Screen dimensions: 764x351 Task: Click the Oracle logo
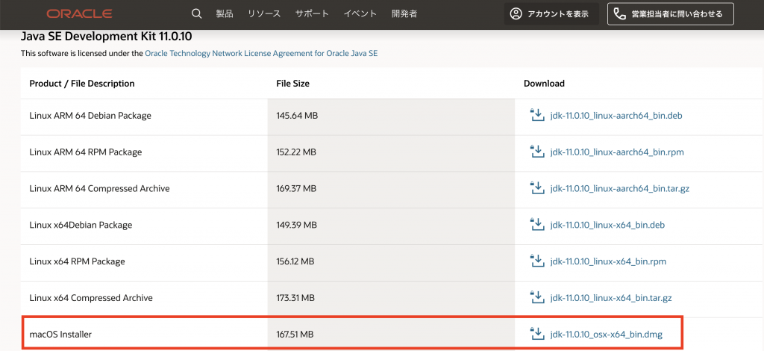(x=79, y=13)
